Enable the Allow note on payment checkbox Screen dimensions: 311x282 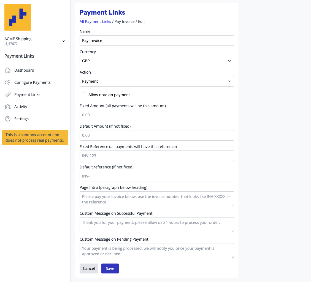pyautogui.click(x=84, y=95)
